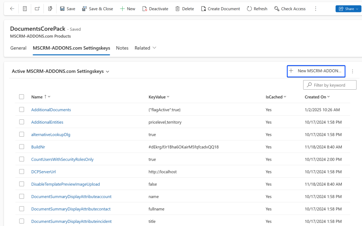This screenshot has width=362, height=226.
Task: Open record in new window icon
Action: point(37,9)
